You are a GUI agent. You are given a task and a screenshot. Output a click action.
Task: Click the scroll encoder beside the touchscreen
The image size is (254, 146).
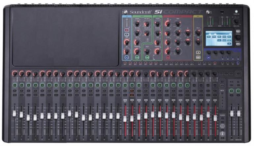(x=238, y=37)
